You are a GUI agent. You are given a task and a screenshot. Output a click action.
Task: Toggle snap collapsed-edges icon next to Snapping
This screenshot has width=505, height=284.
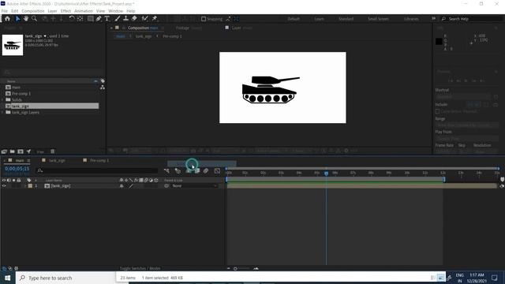[228, 19]
